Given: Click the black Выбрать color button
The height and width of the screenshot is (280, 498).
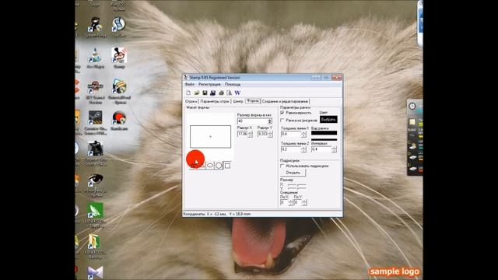Looking at the screenshot, I should coord(328,119).
